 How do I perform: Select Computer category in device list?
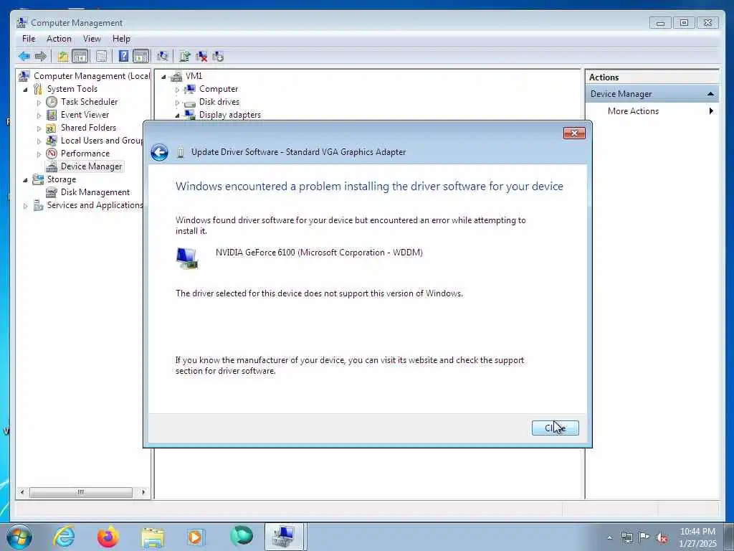(219, 89)
